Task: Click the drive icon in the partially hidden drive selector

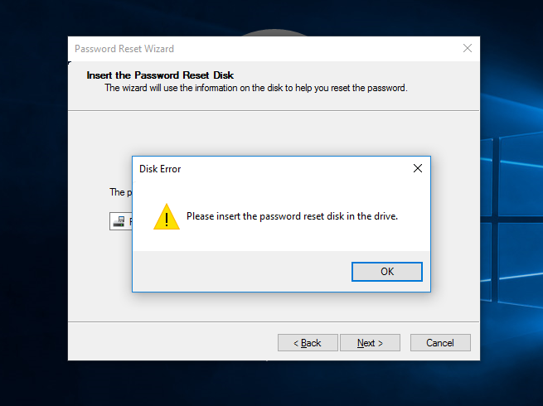Action: [120, 222]
